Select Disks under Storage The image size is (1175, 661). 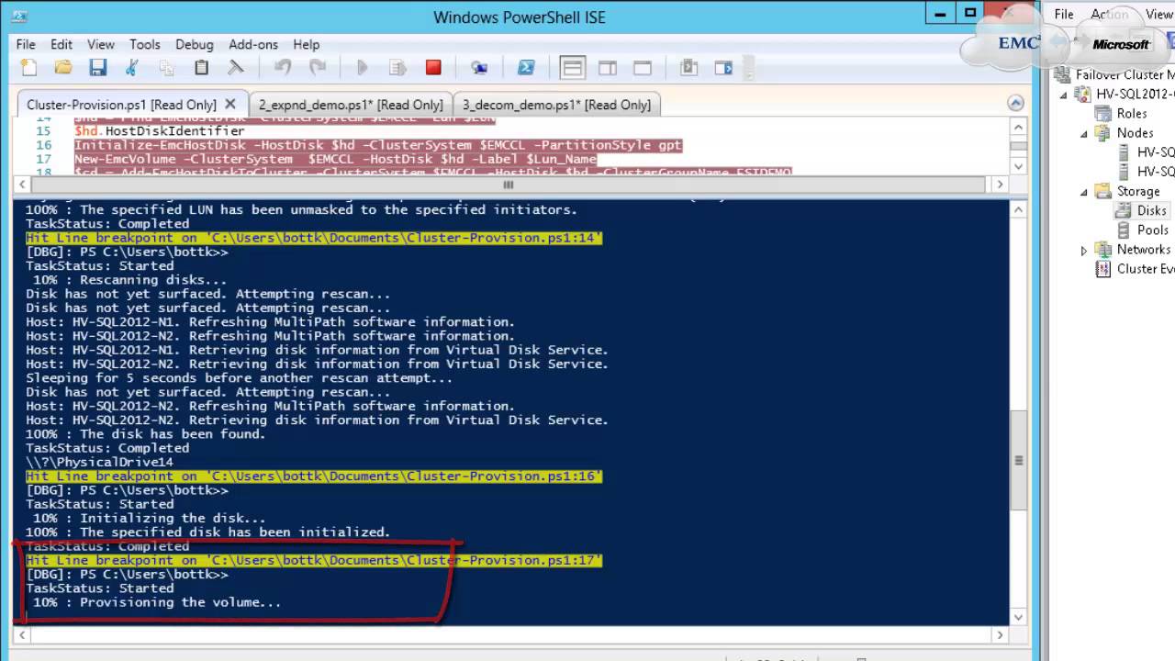pos(1152,210)
